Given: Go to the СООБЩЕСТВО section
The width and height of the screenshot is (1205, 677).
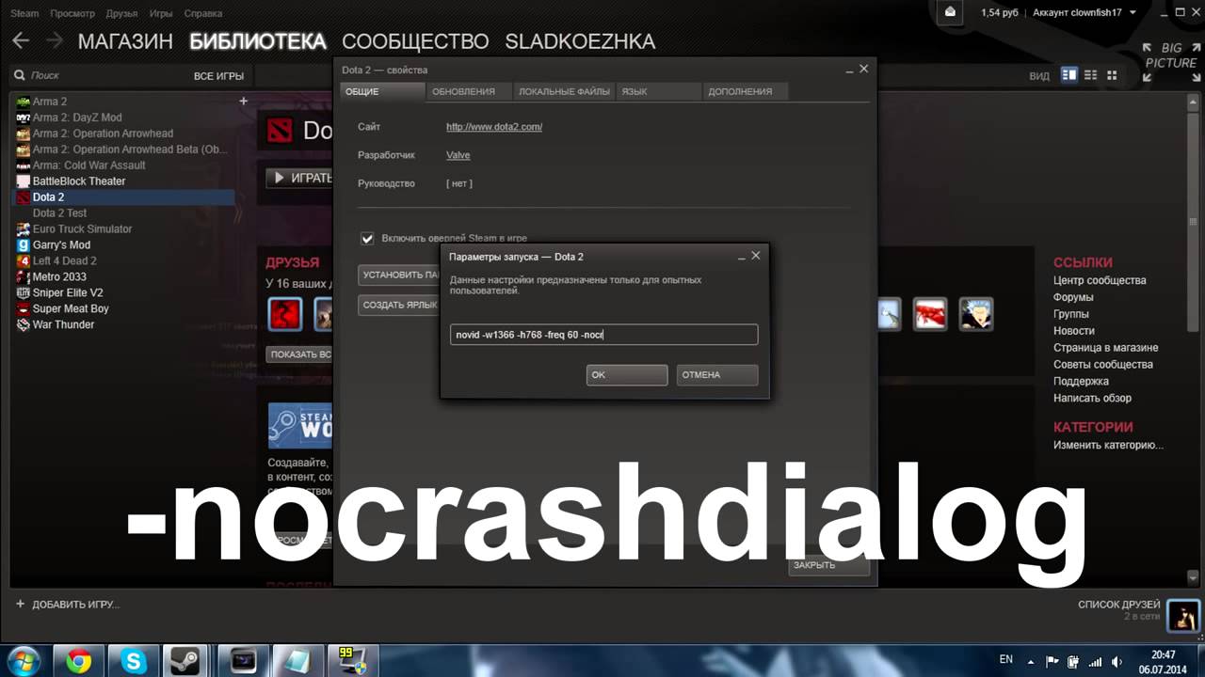Looking at the screenshot, I should (x=415, y=41).
